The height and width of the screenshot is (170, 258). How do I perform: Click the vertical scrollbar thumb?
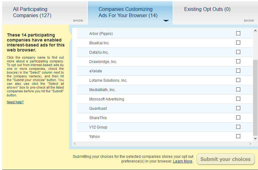[x=255, y=98]
